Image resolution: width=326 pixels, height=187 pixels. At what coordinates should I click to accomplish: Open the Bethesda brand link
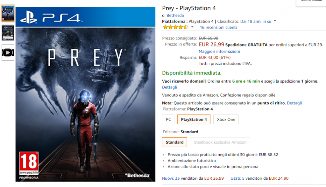click(175, 15)
